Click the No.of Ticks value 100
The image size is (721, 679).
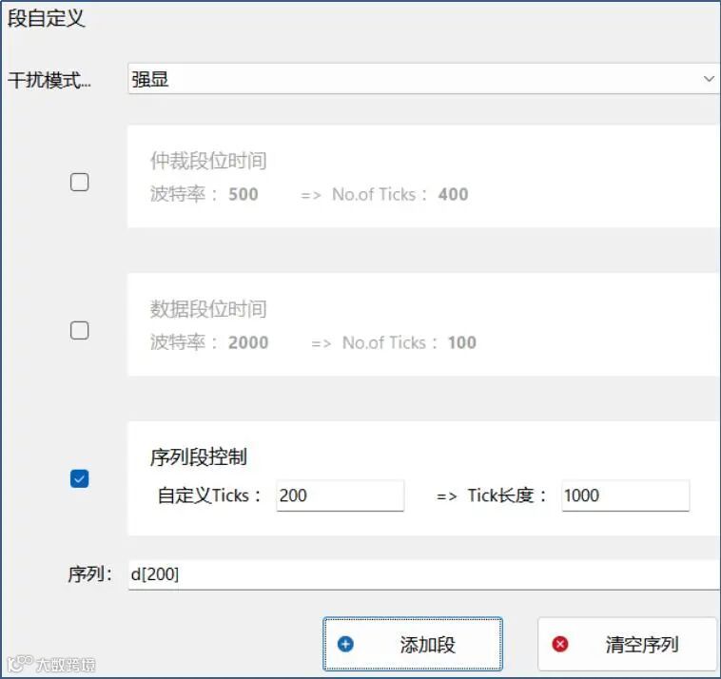point(462,342)
